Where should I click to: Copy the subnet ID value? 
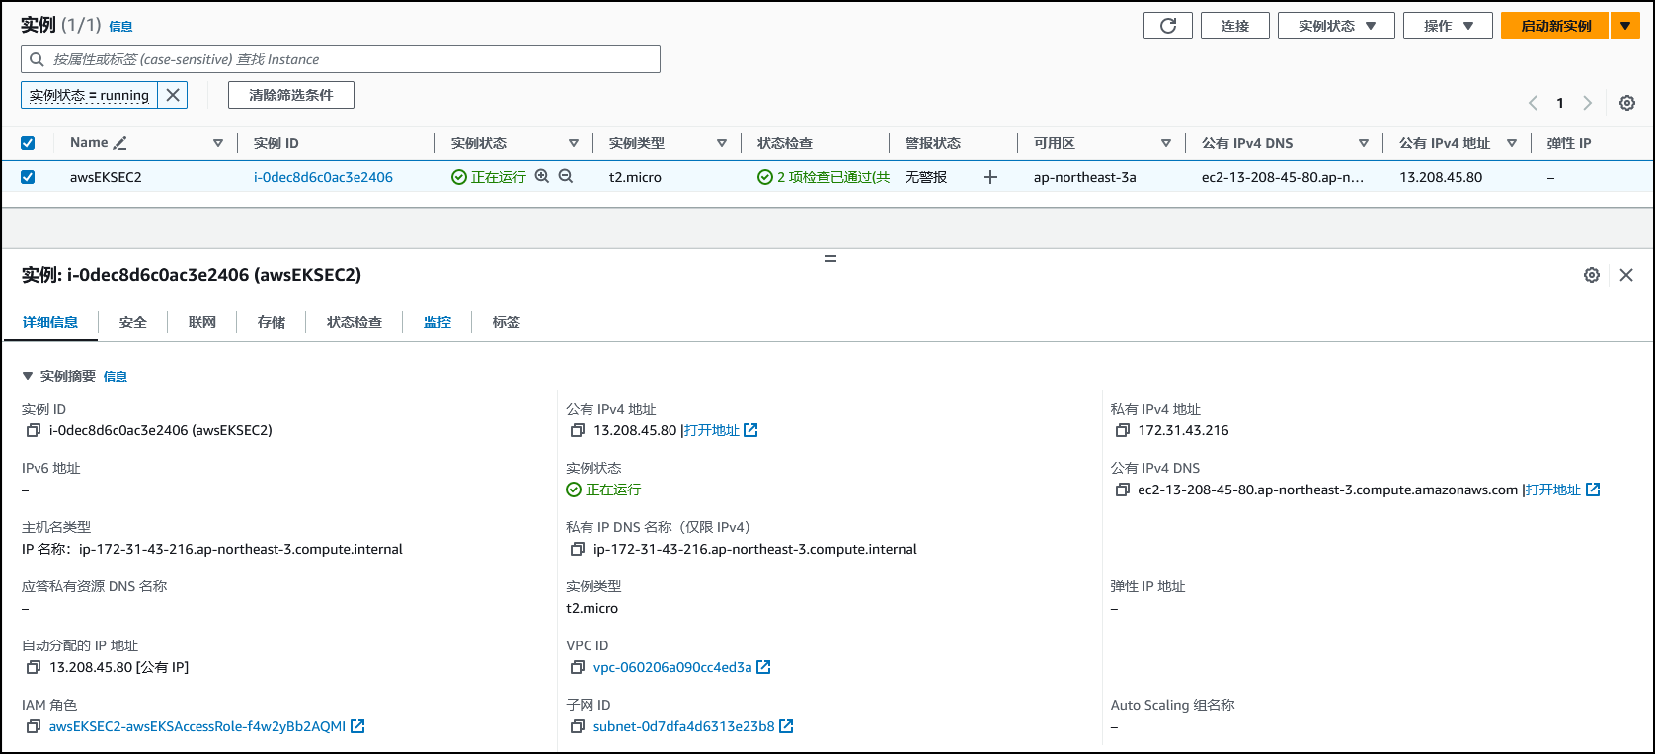pyautogui.click(x=578, y=726)
